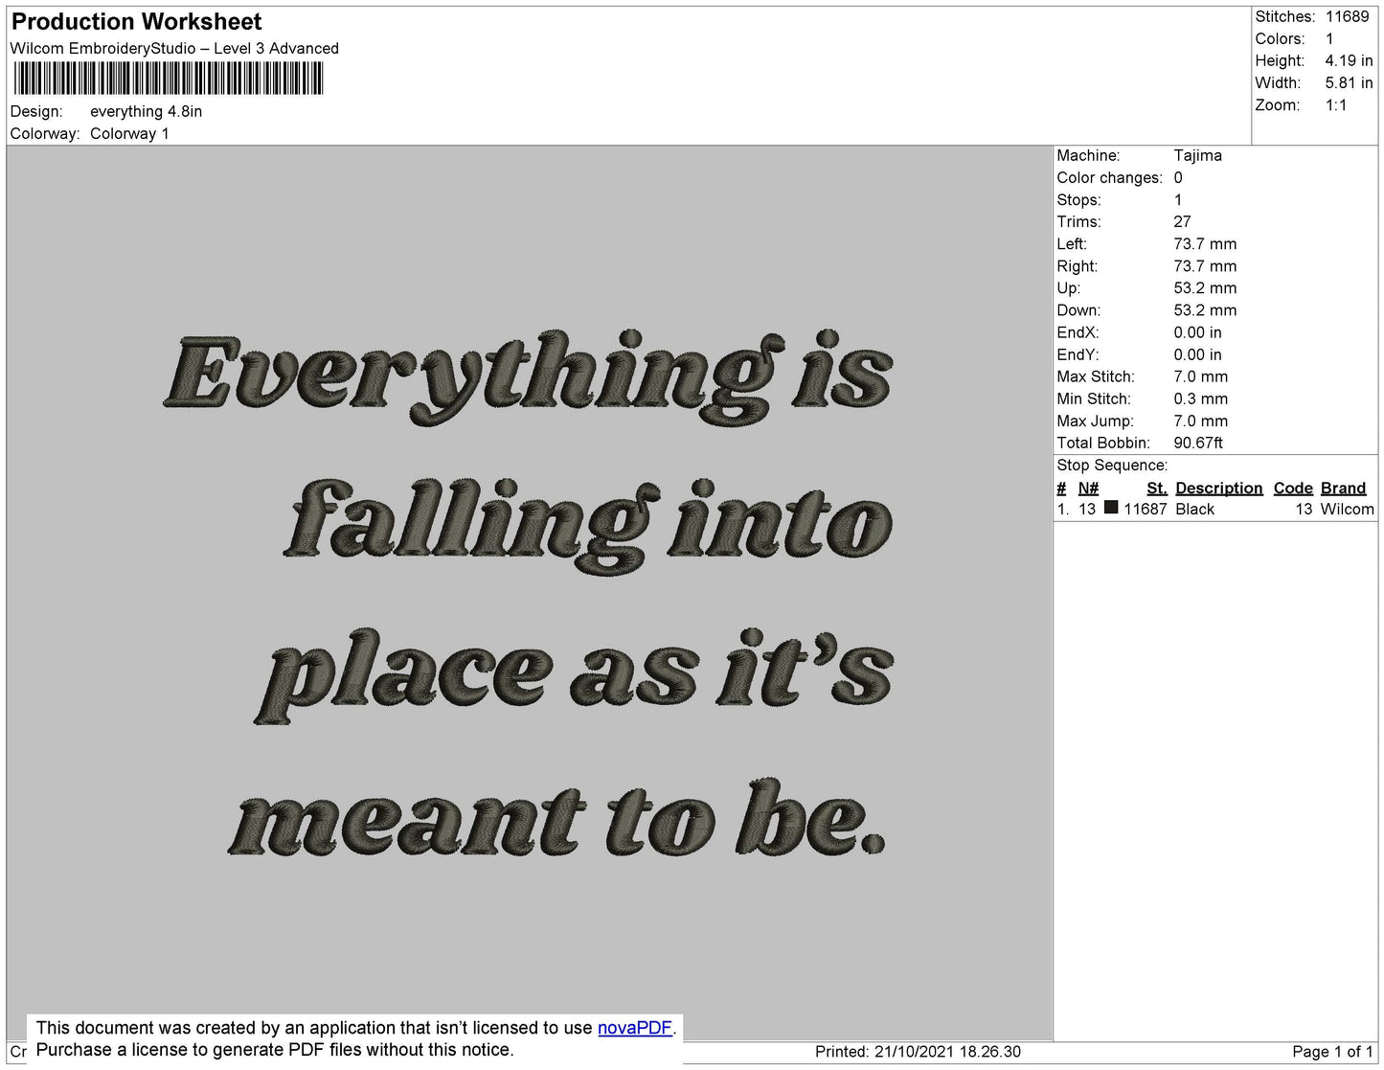The height and width of the screenshot is (1070, 1384).
Task: Select the 'Code' column header
Action: (x=1293, y=488)
